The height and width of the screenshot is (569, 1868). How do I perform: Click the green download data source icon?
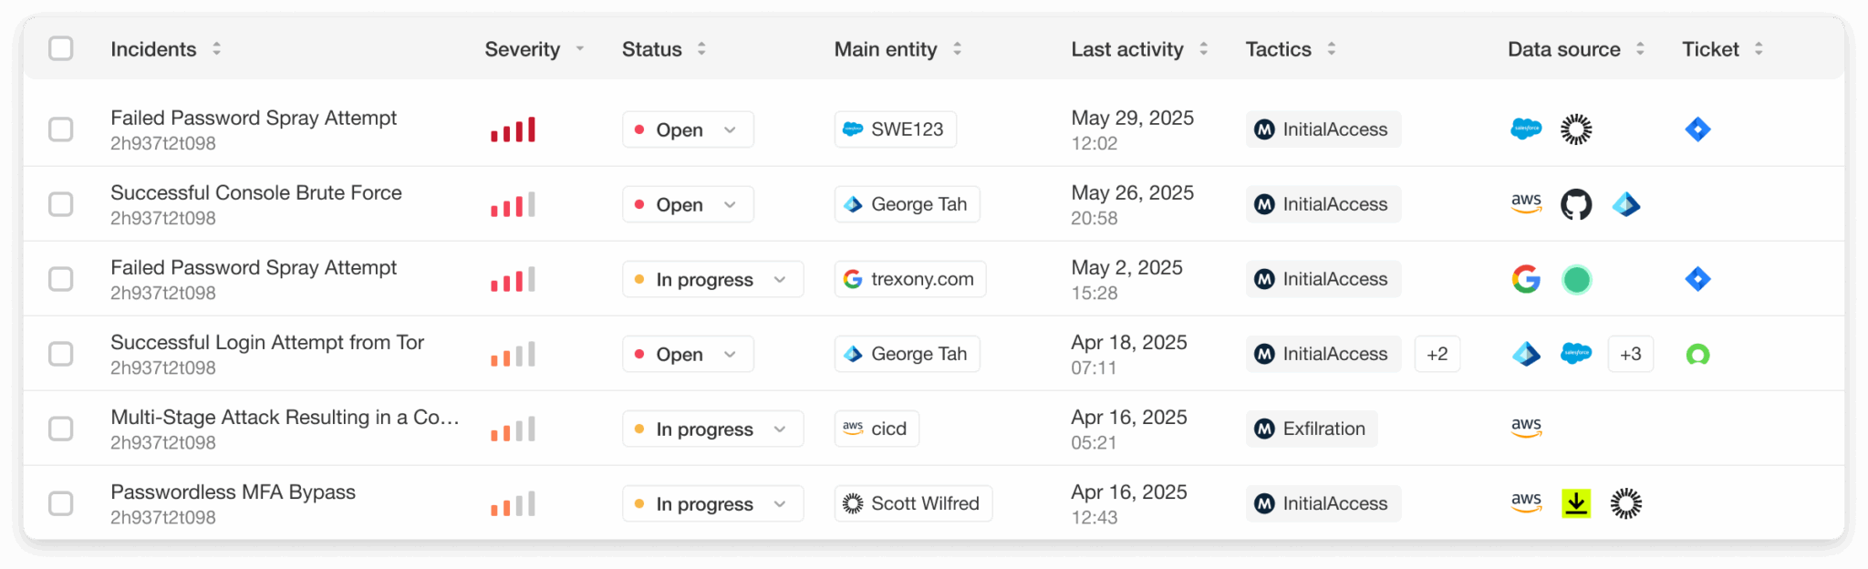coord(1575,503)
